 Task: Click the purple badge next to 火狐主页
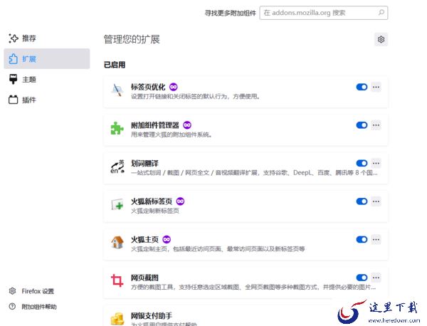[x=167, y=239]
